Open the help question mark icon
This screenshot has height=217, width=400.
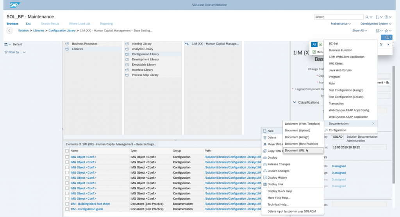(386, 17)
